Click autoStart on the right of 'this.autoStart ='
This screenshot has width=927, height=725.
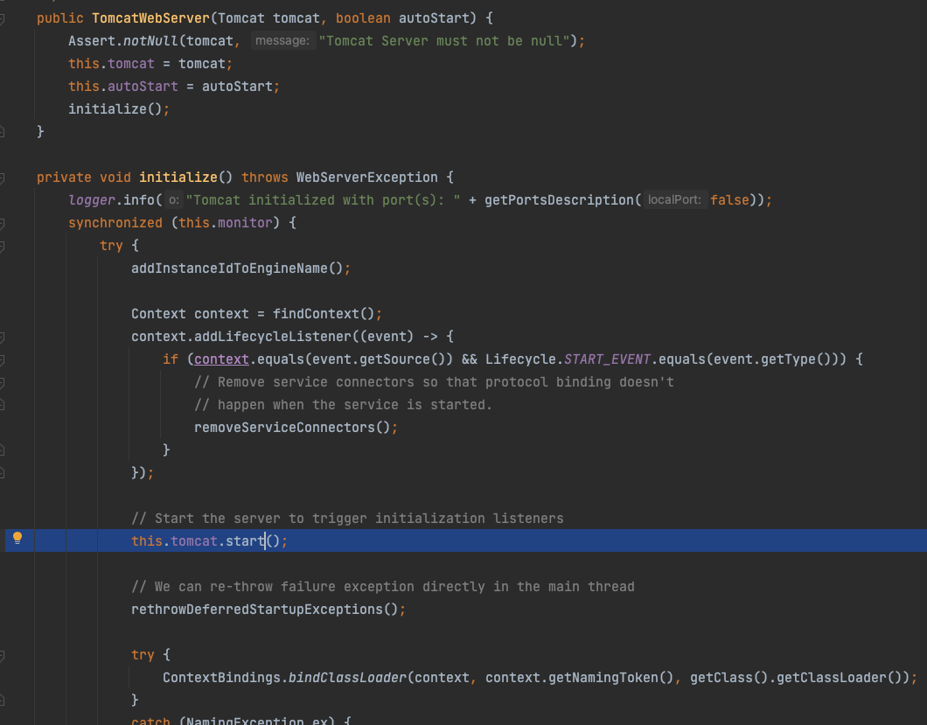pos(237,87)
